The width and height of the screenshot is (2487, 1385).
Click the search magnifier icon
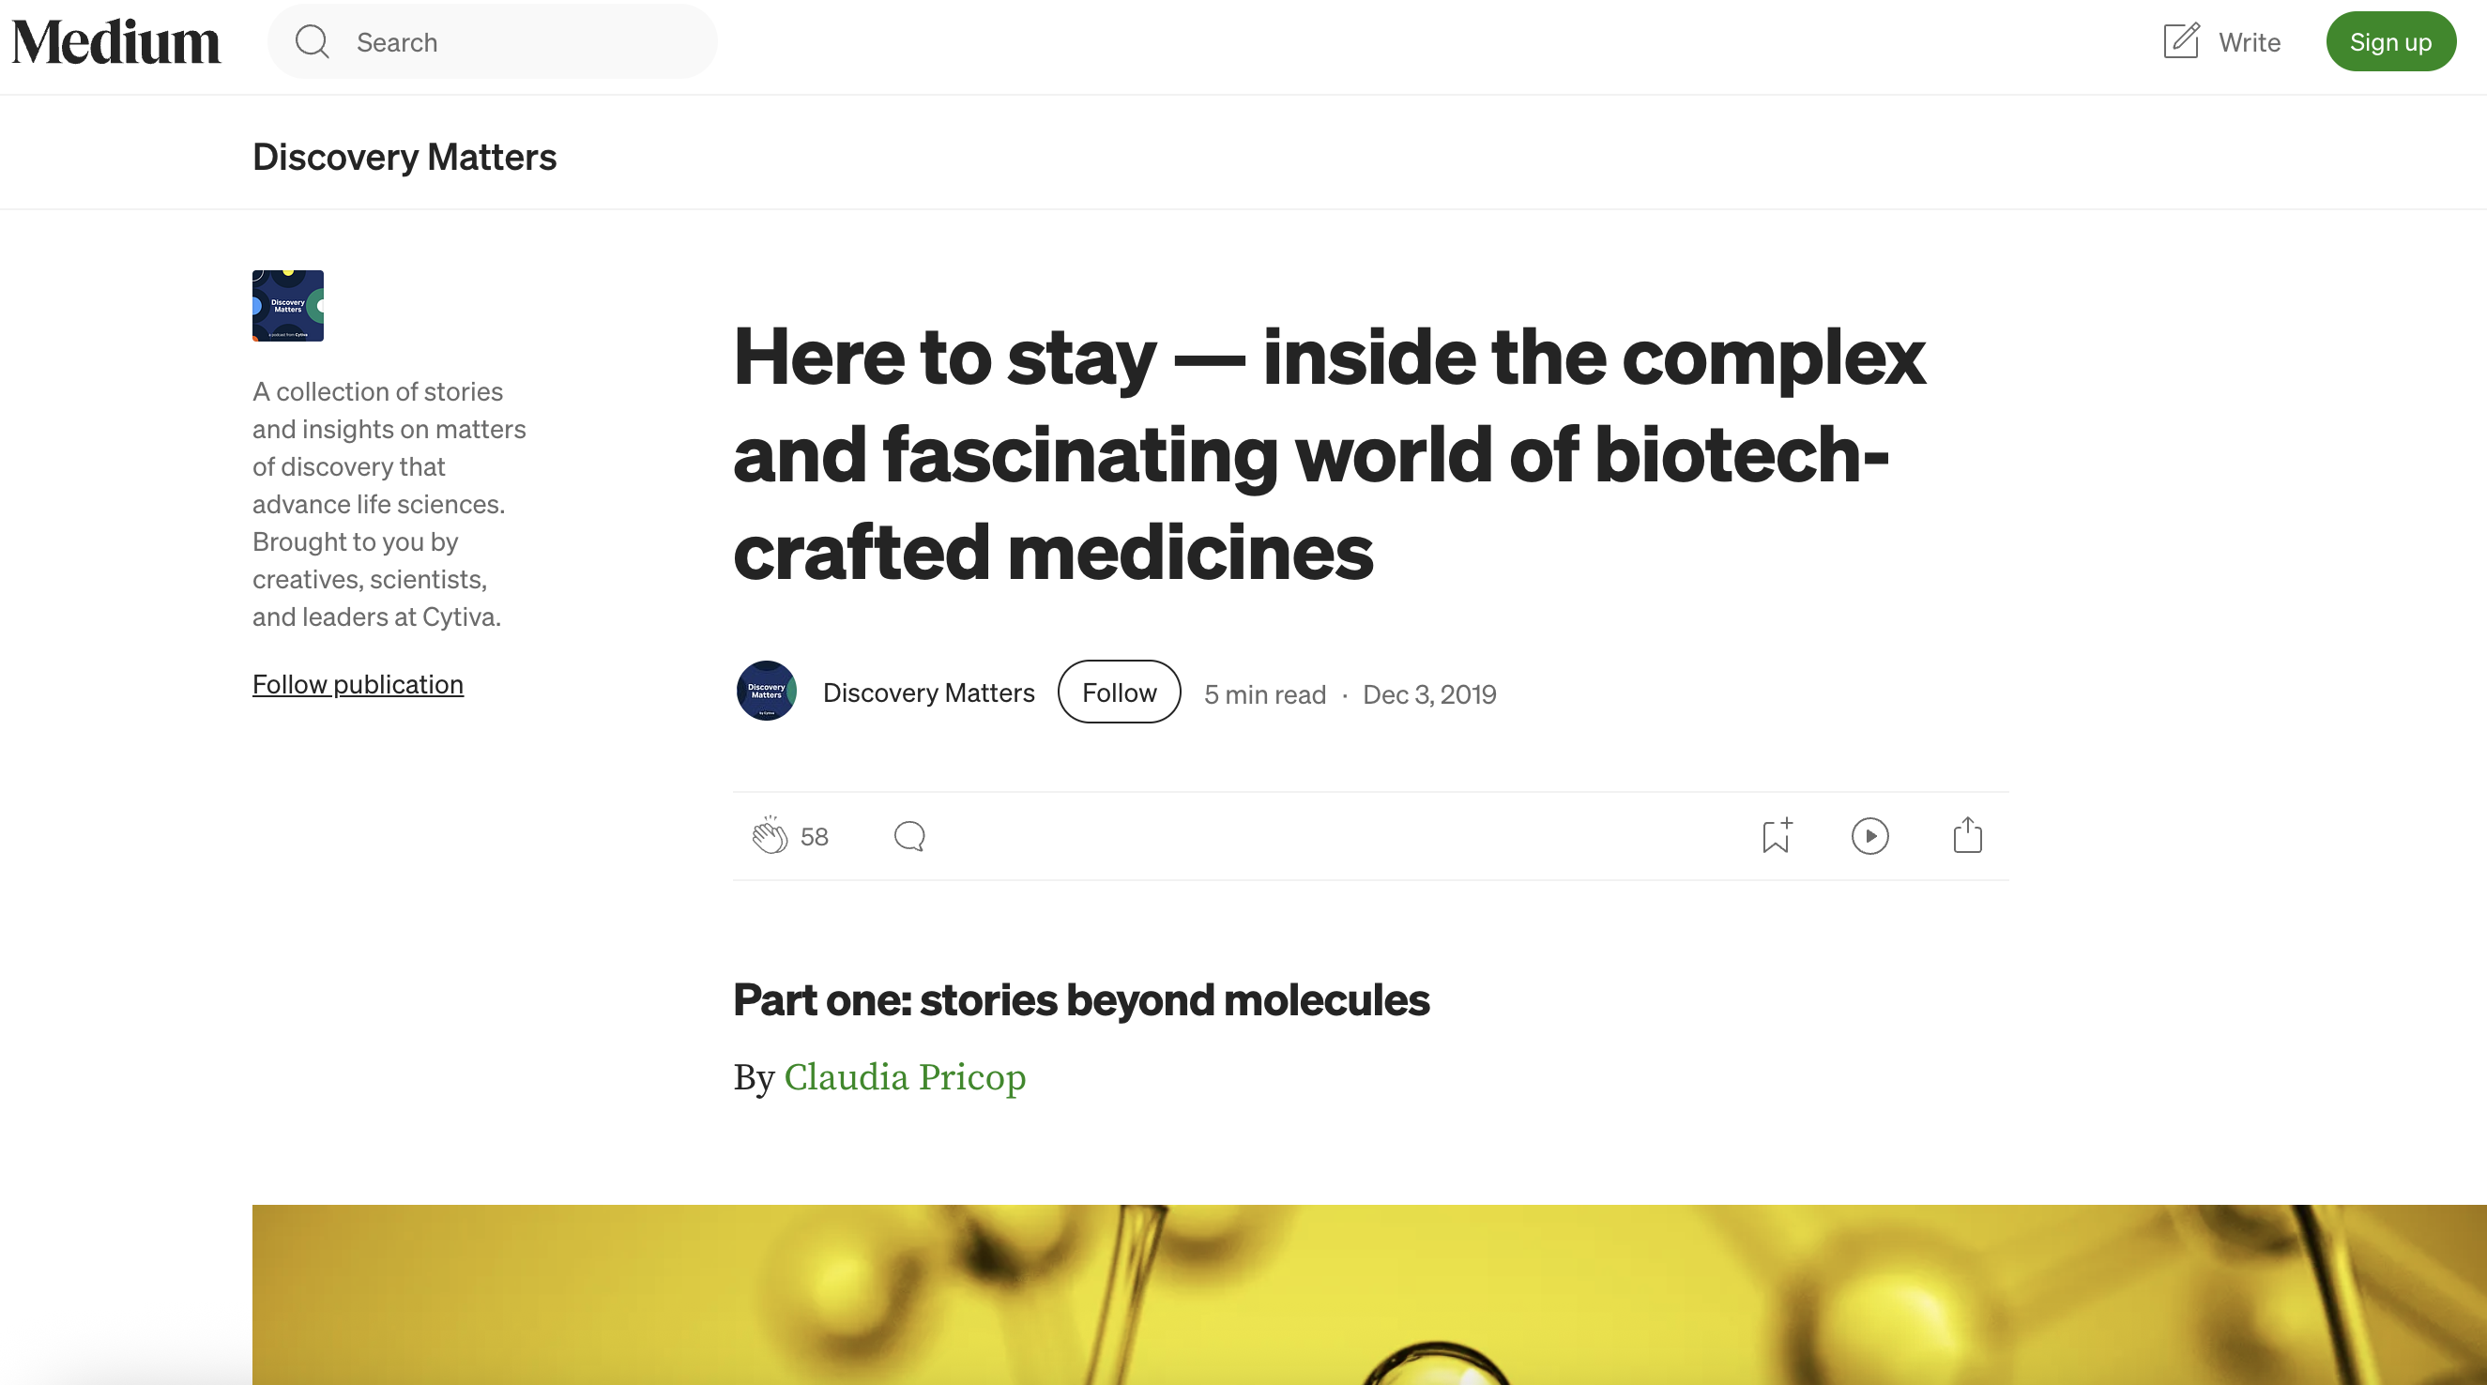pyautogui.click(x=312, y=42)
